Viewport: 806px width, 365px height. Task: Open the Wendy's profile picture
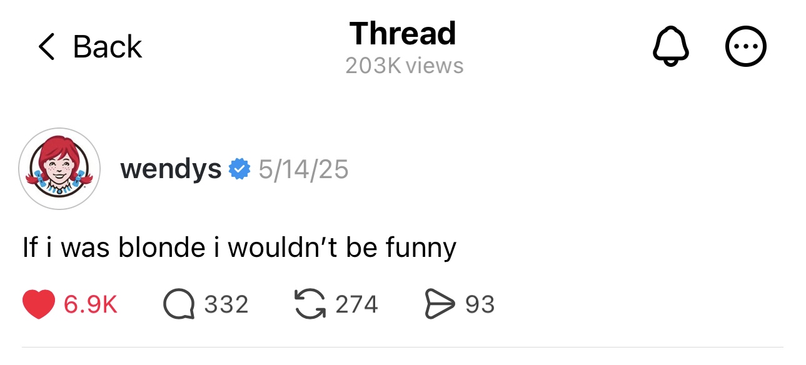[59, 169]
